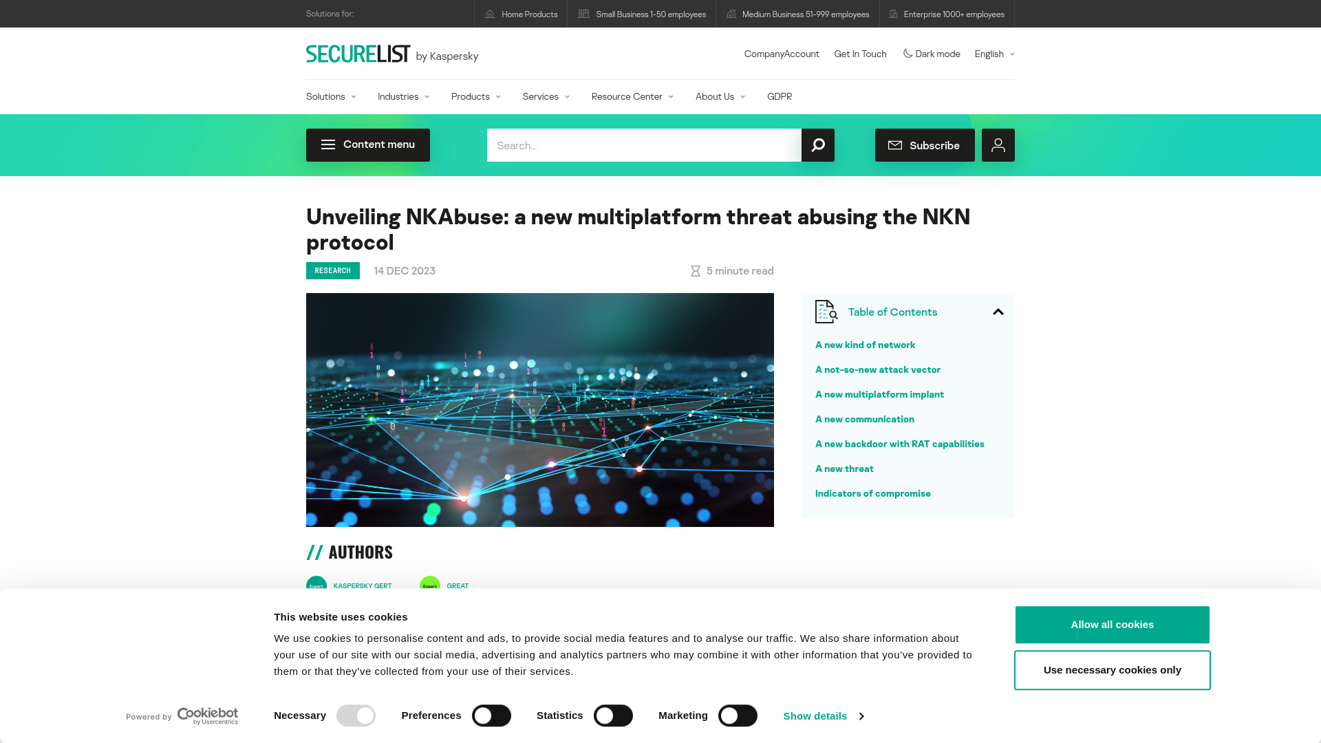Click the reading time clock icon
This screenshot has width=1321, height=743.
click(695, 270)
